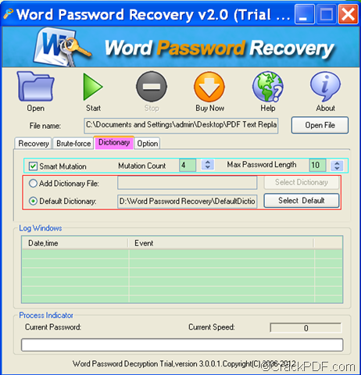The width and height of the screenshot is (361, 375).
Task: Open a file using the folder icon
Action: (x=36, y=87)
